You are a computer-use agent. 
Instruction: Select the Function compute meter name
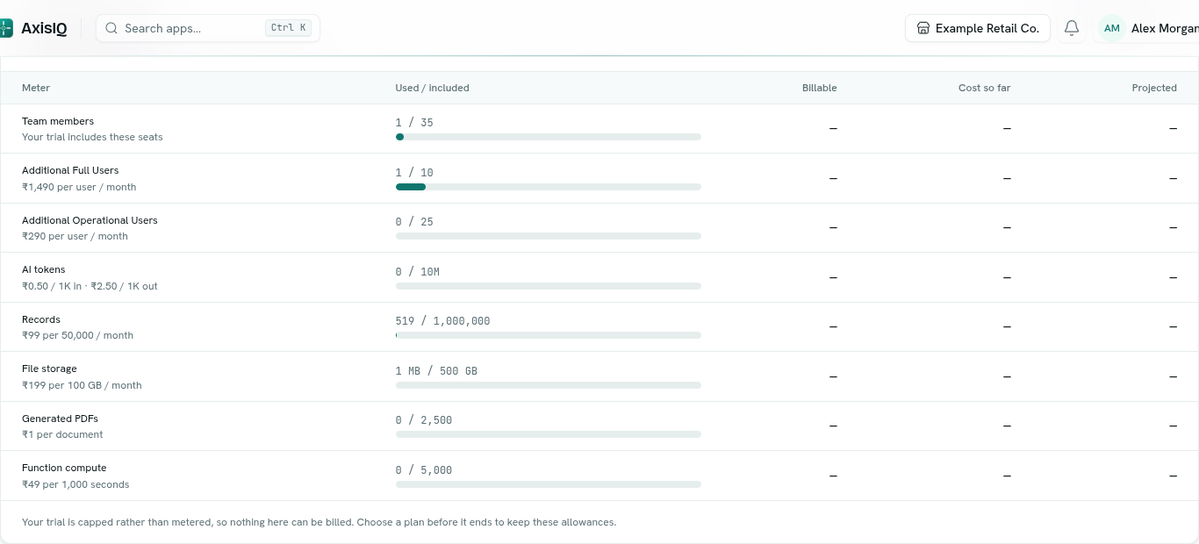64,468
